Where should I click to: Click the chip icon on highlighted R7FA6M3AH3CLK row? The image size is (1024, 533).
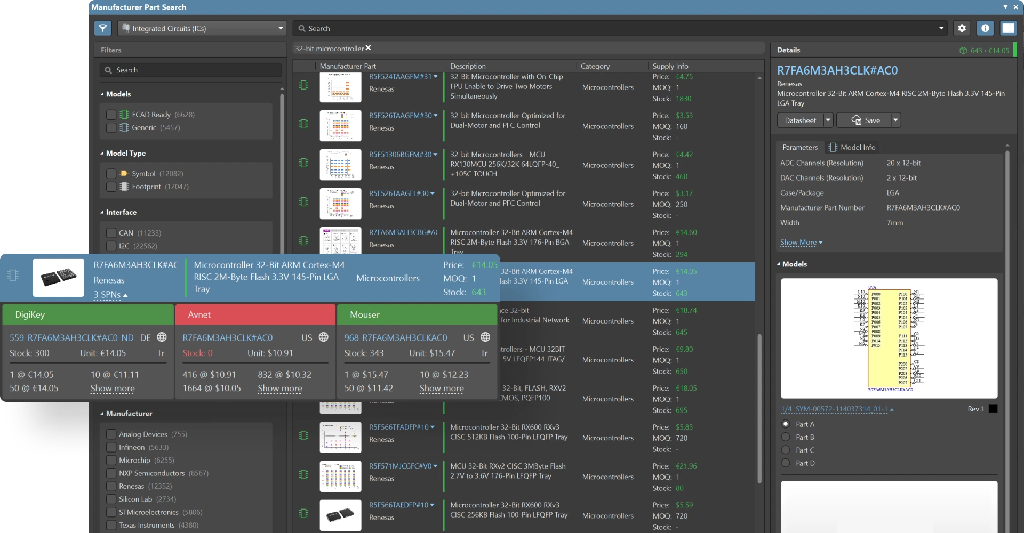point(13,275)
